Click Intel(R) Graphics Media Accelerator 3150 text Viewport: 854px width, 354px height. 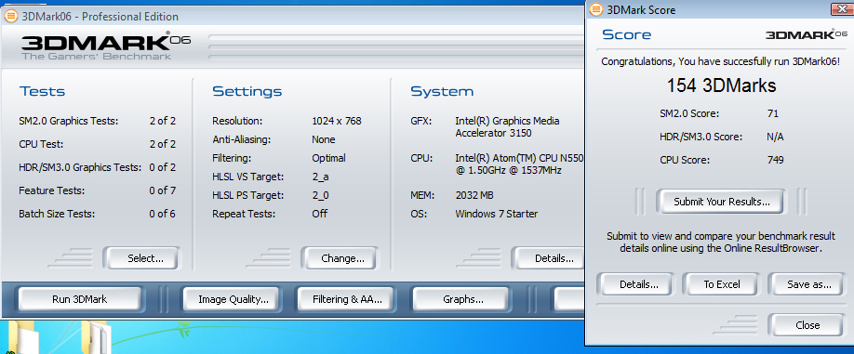(507, 126)
